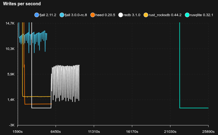This screenshot has height=135, width=218.
Task: Click the white redb legend circle
Action: (121, 15)
